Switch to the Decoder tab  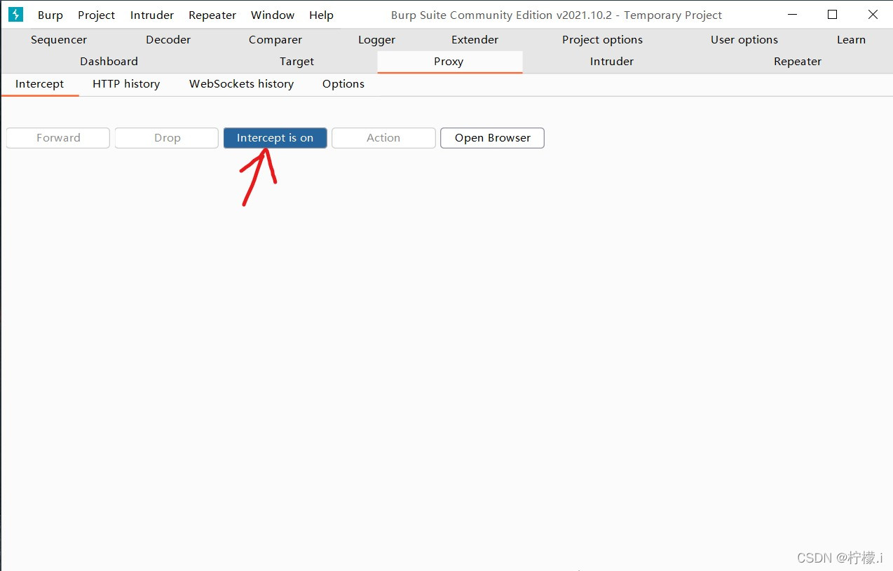[x=168, y=40]
